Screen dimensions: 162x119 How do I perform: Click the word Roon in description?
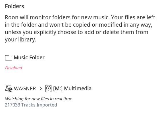pos(12,17)
